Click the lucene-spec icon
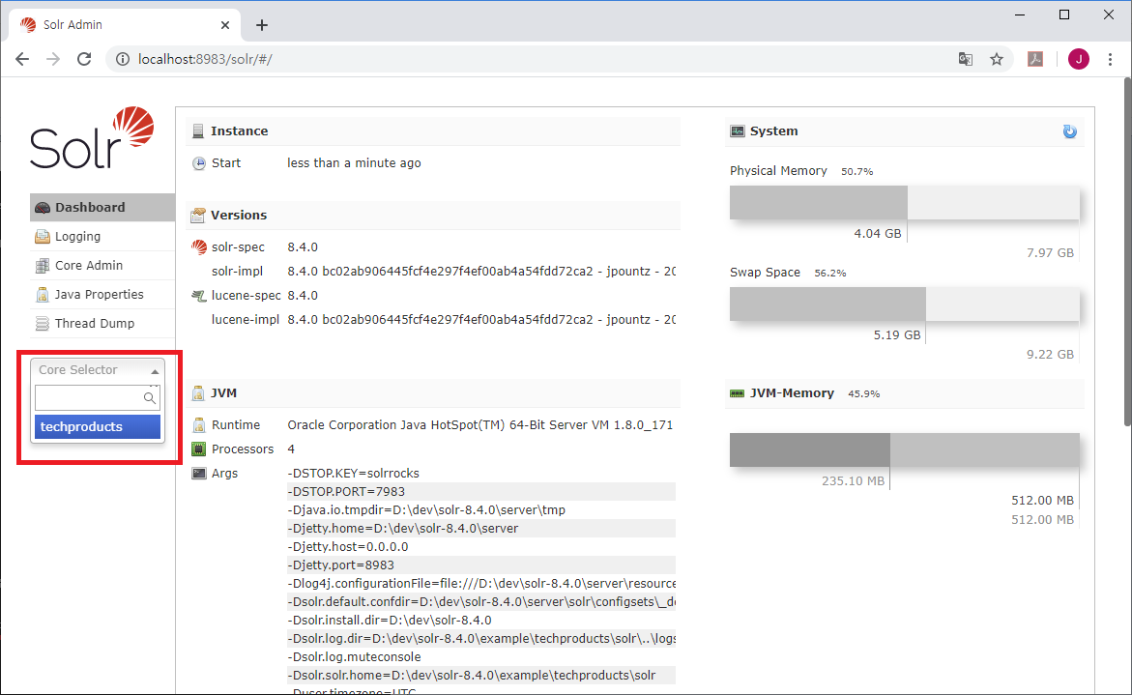 pos(198,295)
